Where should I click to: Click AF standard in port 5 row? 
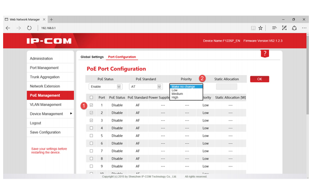(x=138, y=136)
